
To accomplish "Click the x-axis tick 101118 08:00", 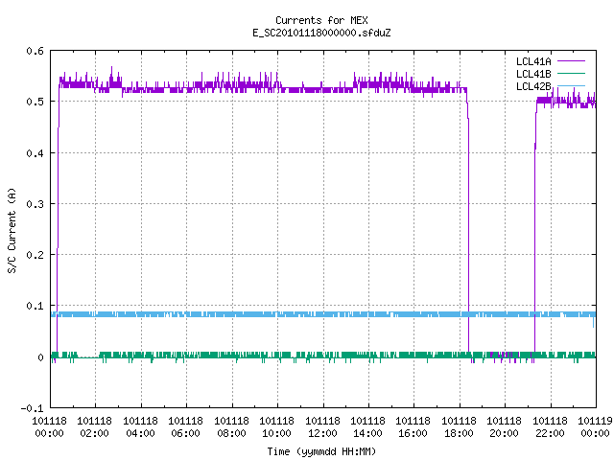I will (x=231, y=426).
